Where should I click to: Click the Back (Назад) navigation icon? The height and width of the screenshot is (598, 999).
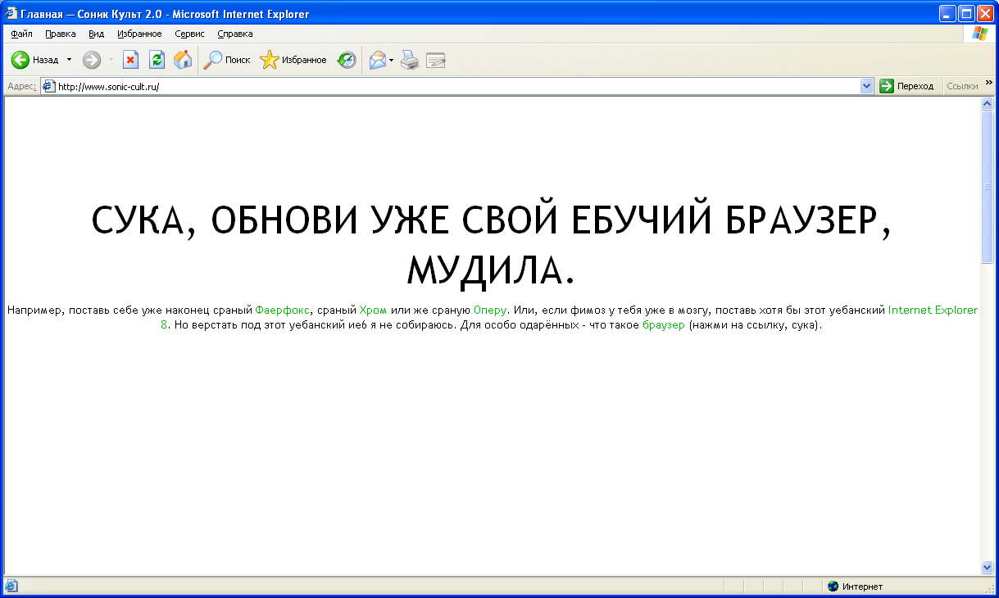coord(20,59)
